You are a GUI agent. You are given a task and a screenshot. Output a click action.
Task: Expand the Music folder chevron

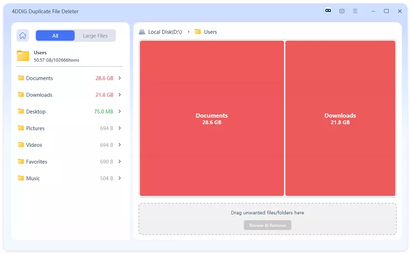click(119, 178)
